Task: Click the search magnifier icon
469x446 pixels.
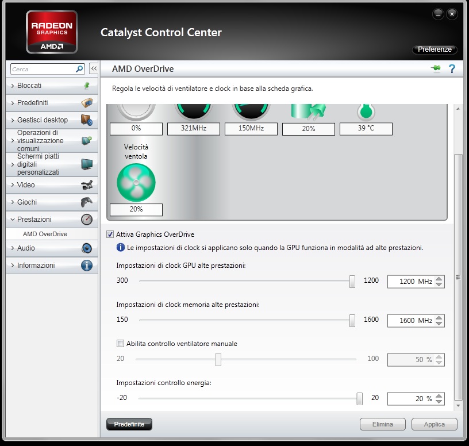Action: coord(79,69)
